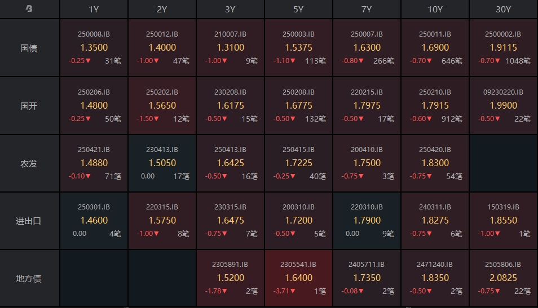Click the 10Y maturity column header

[x=435, y=9]
